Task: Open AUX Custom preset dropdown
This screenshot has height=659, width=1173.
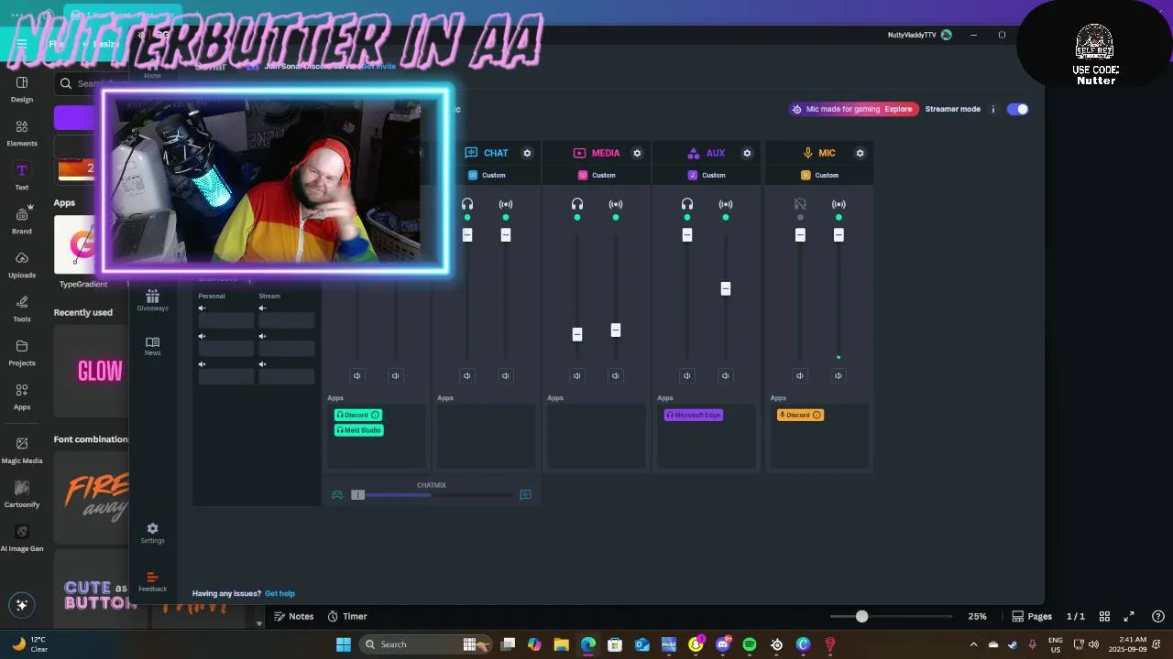Action: pyautogui.click(x=707, y=175)
